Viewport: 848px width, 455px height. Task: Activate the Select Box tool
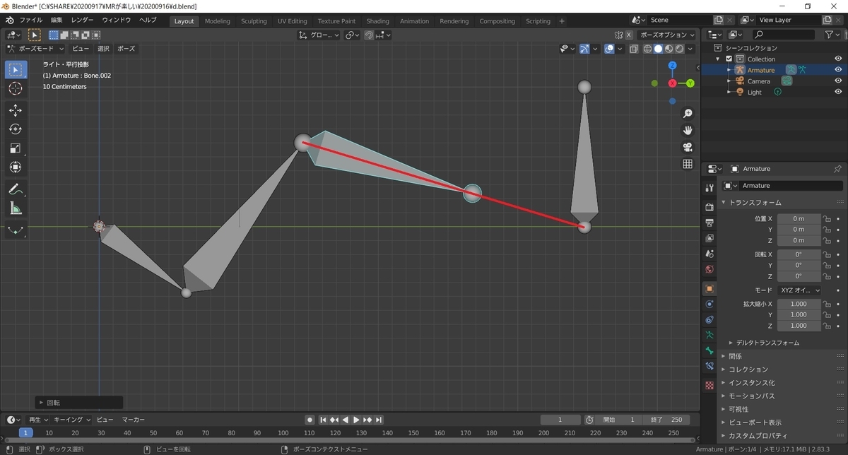(16, 69)
